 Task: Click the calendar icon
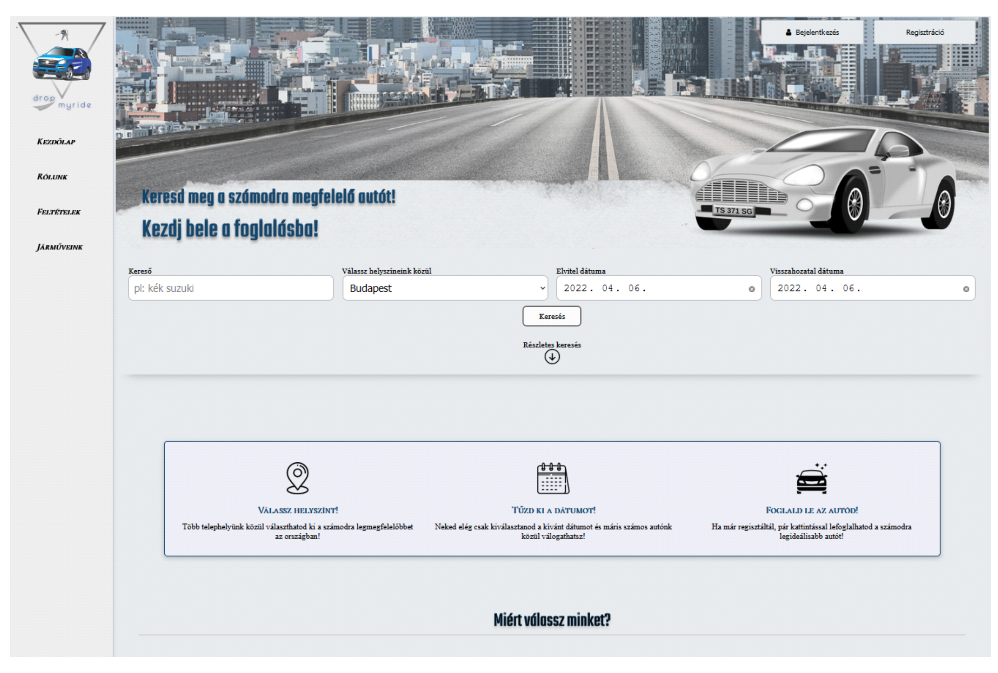pos(553,478)
